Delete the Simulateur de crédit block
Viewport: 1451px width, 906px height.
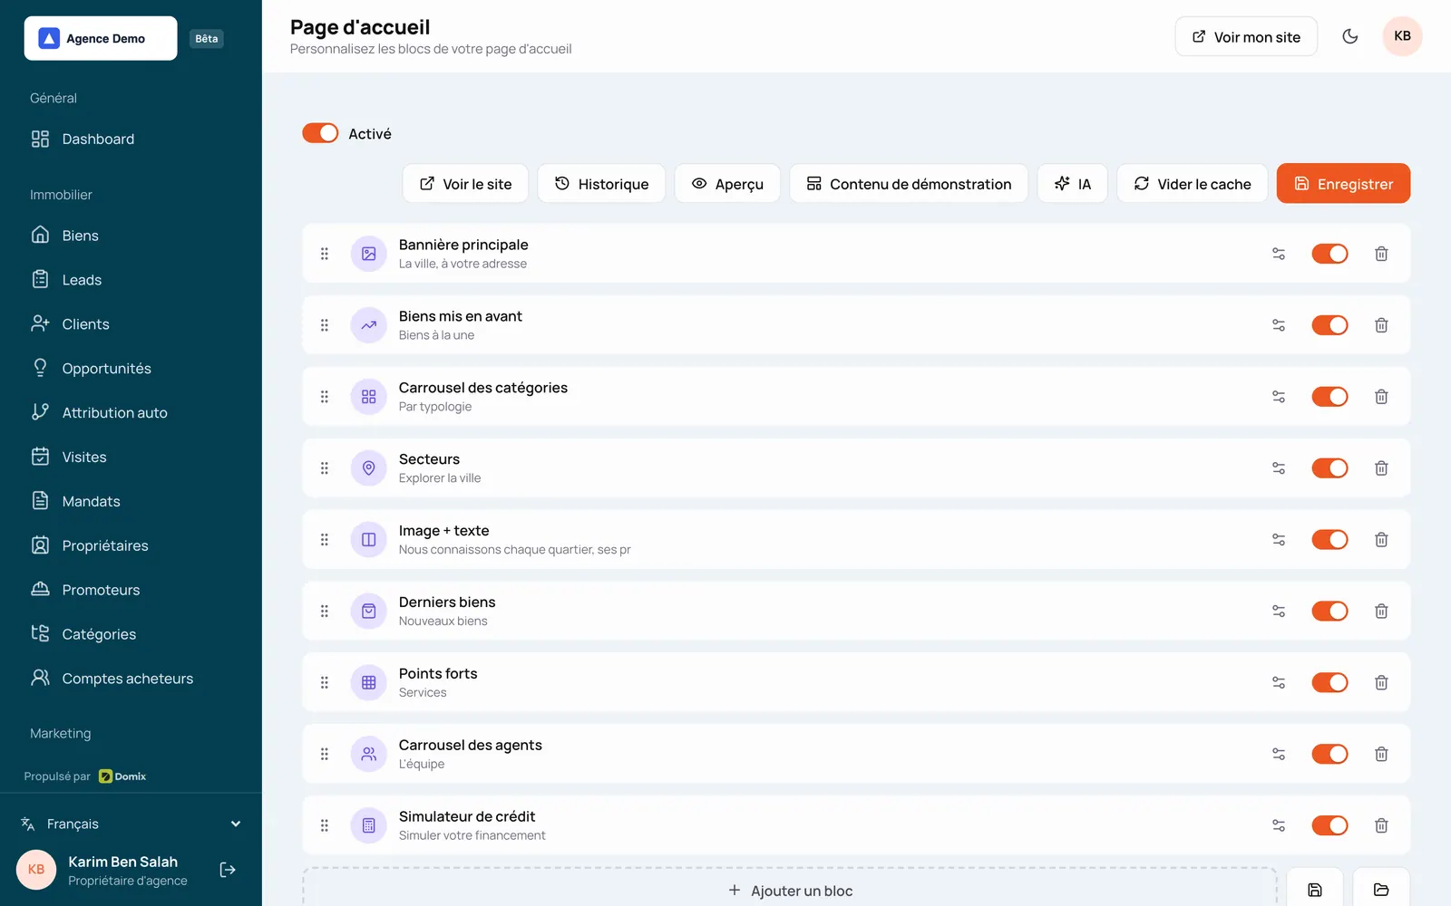click(x=1381, y=825)
